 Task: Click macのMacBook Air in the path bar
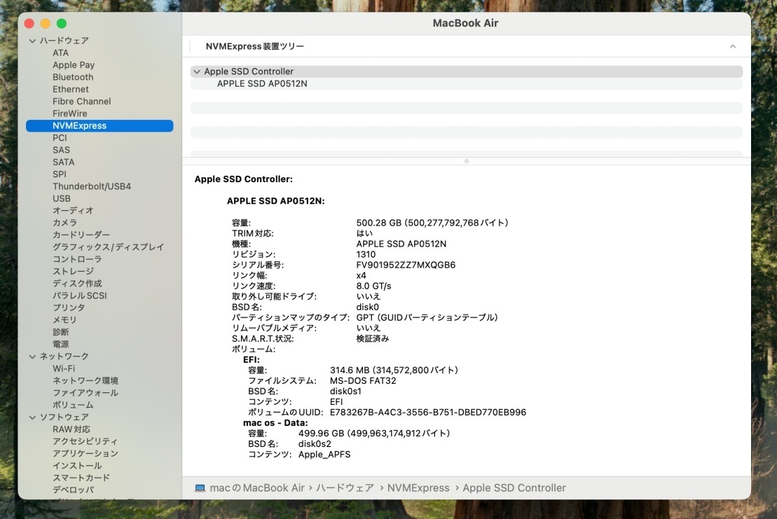pos(256,488)
